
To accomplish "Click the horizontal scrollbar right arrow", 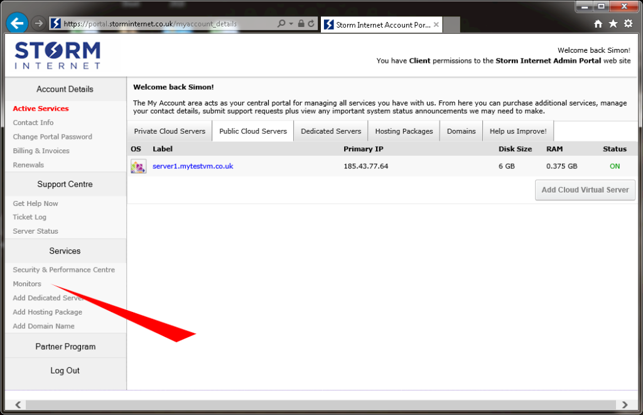I will point(625,405).
